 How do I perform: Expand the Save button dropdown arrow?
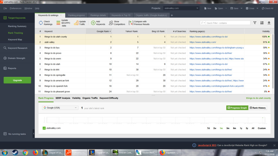(241, 8)
